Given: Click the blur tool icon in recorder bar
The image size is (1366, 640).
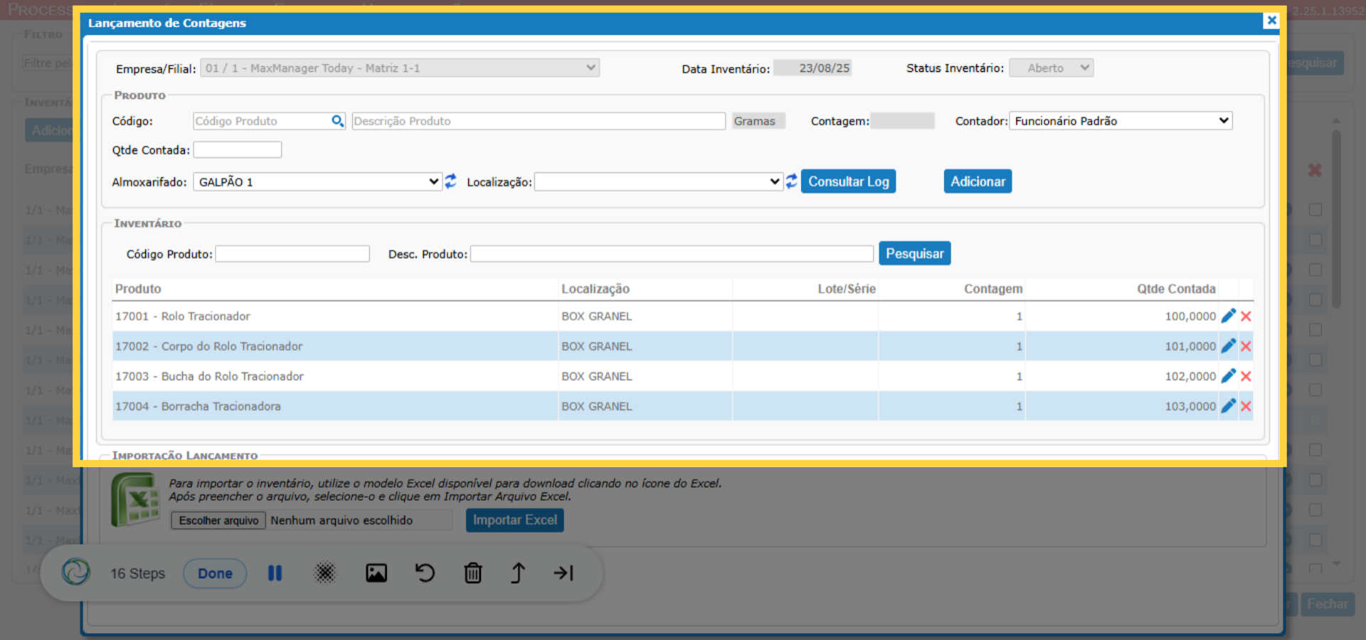Looking at the screenshot, I should pos(324,573).
